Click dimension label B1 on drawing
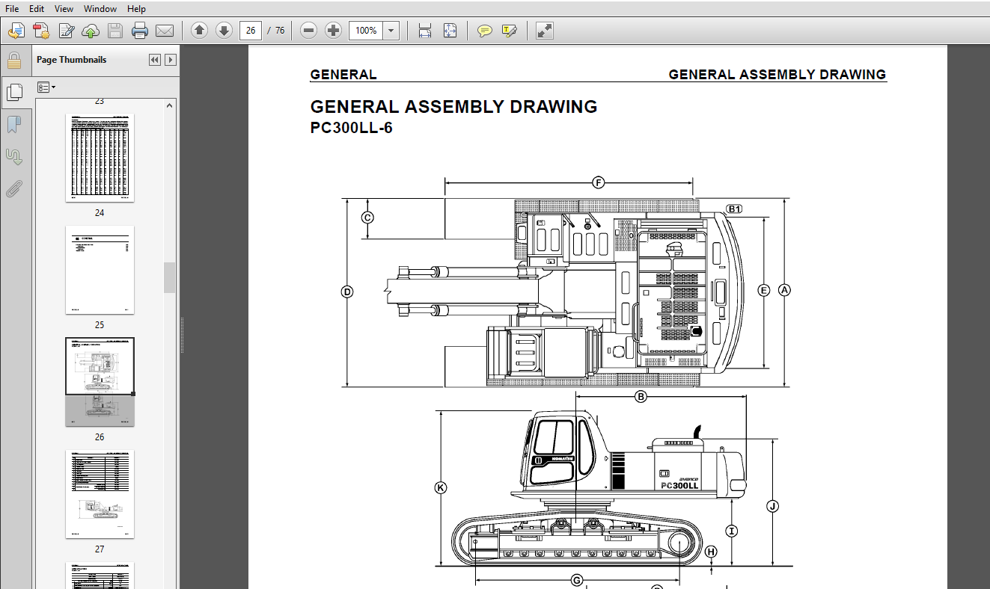The height and width of the screenshot is (589, 990). point(734,209)
